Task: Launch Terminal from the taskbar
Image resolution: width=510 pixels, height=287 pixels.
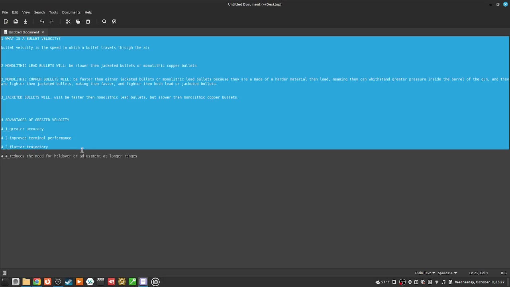Action: tap(4, 282)
